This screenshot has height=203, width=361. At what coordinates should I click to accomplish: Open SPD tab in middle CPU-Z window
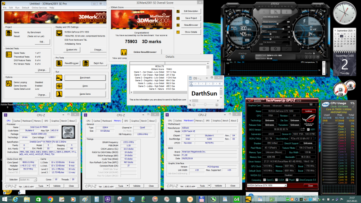point(126,120)
